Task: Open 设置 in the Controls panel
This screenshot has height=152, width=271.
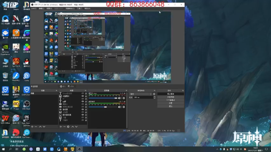Action: coord(171,103)
